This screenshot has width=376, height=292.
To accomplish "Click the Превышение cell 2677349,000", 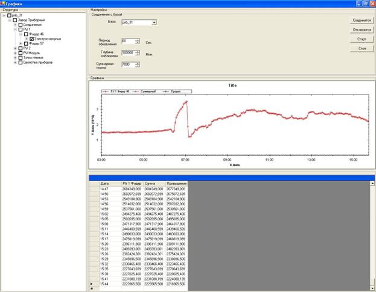I will (176, 189).
